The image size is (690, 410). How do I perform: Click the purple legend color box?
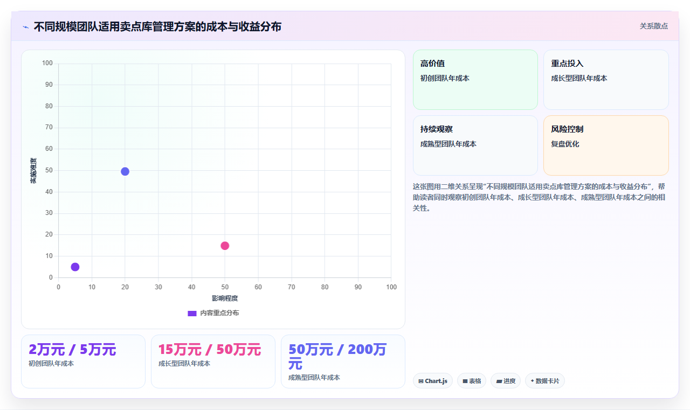192,313
